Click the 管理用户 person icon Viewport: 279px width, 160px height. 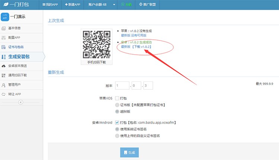point(4,85)
